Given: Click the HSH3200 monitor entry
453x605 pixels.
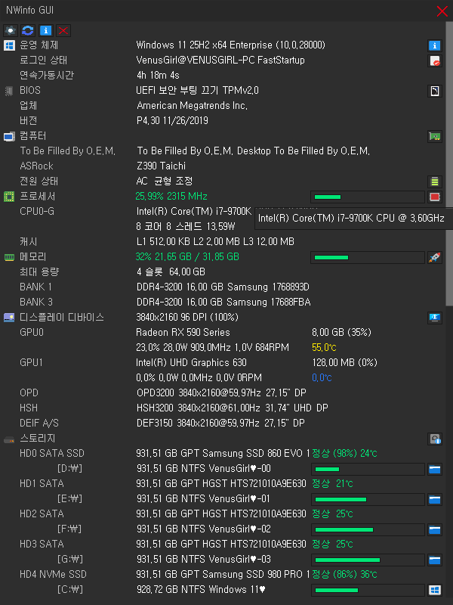Looking at the screenshot, I should [x=233, y=408].
